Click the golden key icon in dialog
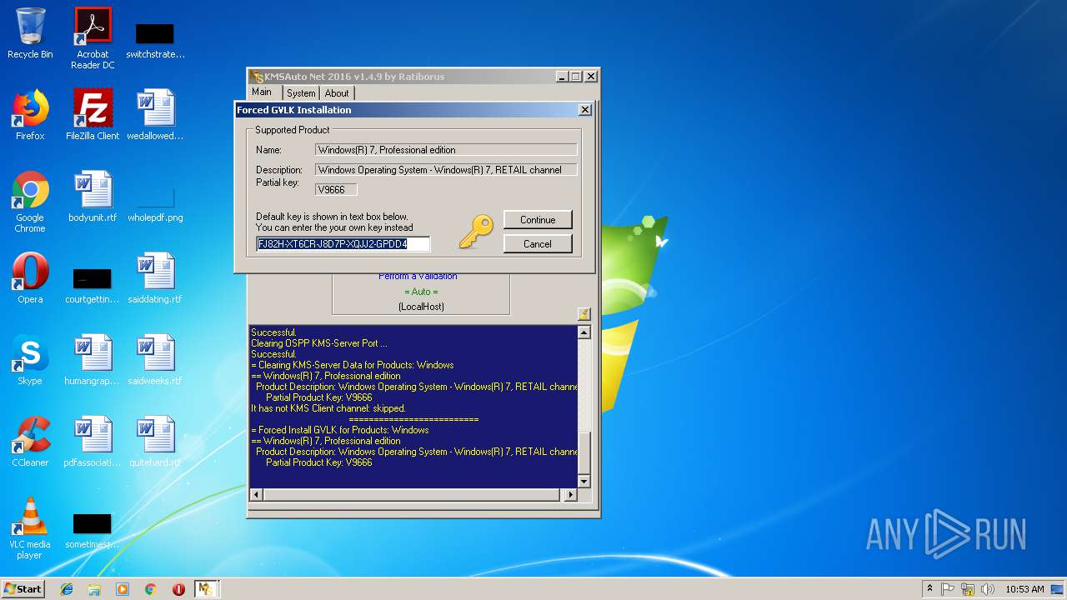 477,232
